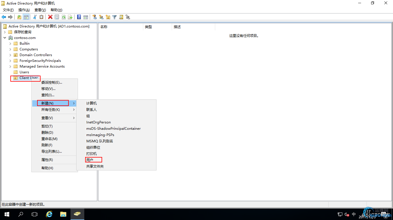Click the funnel filter options toolbar icon
This screenshot has width=393, height=220.
[115, 17]
